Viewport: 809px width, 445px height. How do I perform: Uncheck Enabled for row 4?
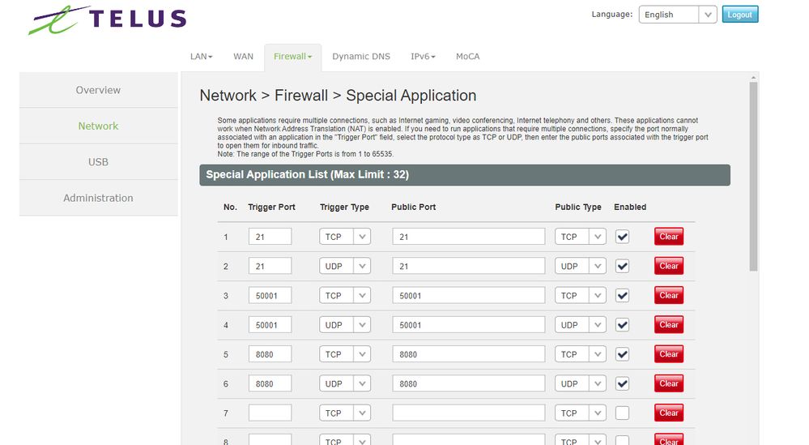point(622,325)
